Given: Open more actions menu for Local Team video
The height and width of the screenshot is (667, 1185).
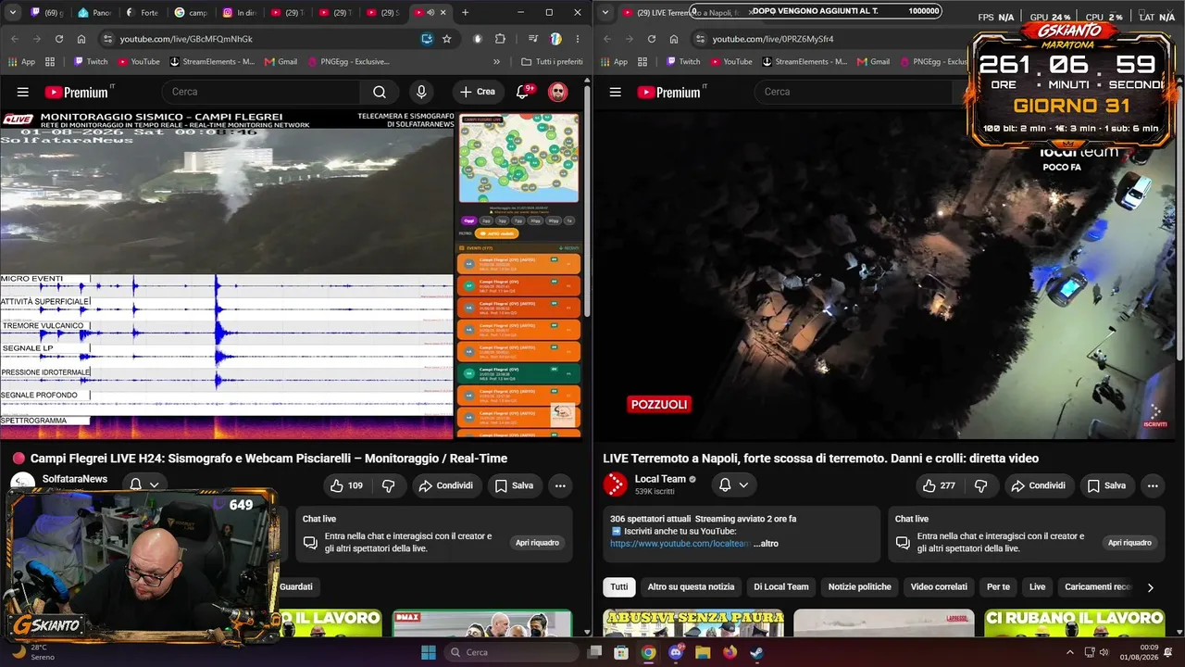Looking at the screenshot, I should (1153, 485).
